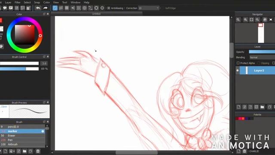Toggle the Soft Edge checkbox
Viewport: 275px width, 155px height.
coord(163,8)
